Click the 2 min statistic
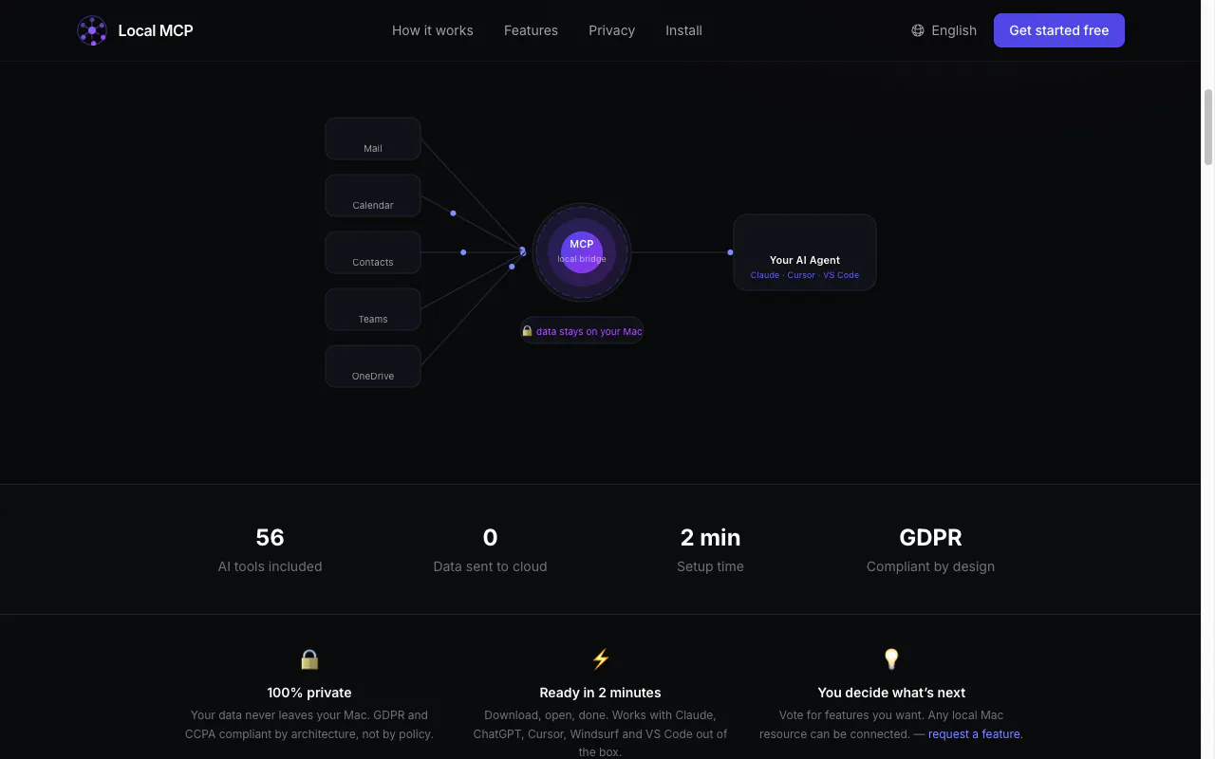 point(710,537)
